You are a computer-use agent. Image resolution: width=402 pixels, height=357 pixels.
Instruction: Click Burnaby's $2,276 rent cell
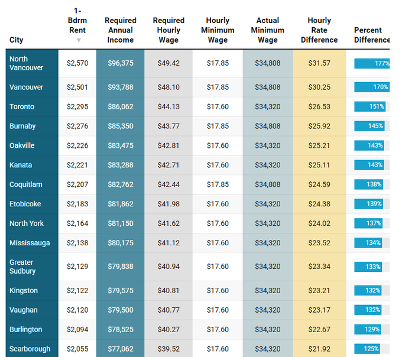pyautogui.click(x=77, y=126)
